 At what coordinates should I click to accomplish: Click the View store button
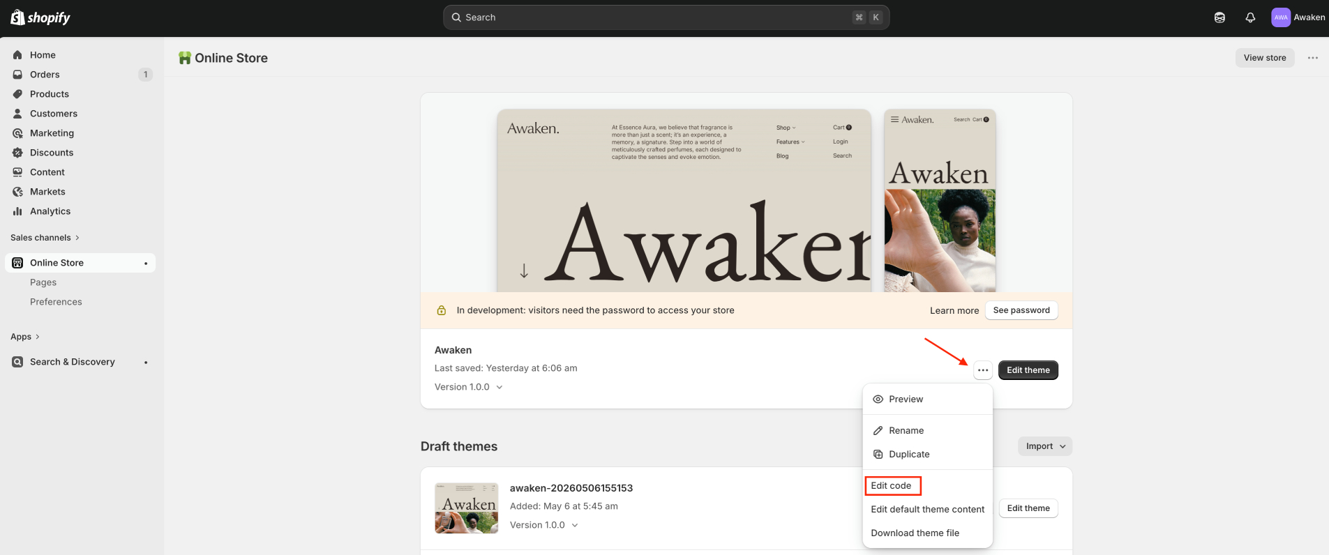(x=1265, y=58)
